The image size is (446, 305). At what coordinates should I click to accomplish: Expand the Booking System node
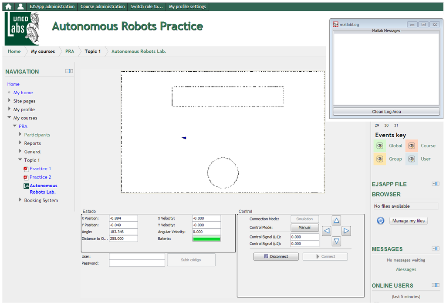(x=20, y=200)
